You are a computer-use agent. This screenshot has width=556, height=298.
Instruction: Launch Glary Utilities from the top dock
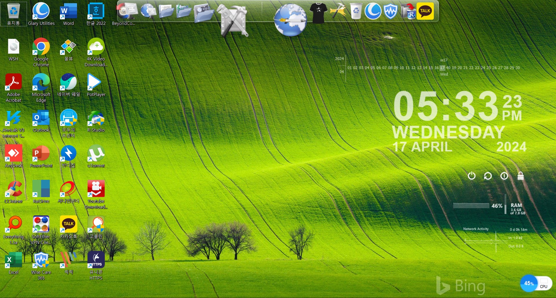click(x=373, y=11)
